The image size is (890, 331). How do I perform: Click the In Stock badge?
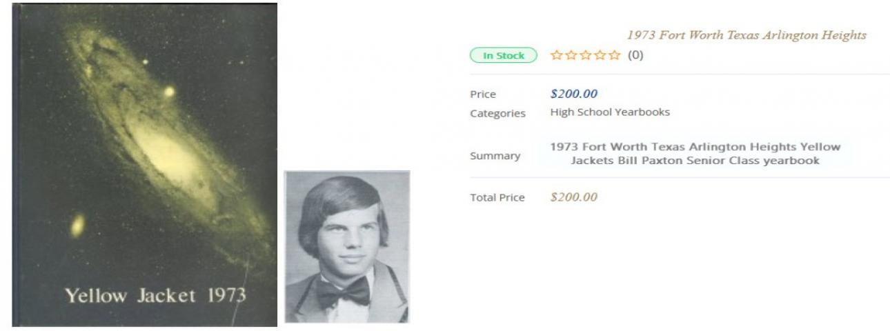tap(503, 56)
